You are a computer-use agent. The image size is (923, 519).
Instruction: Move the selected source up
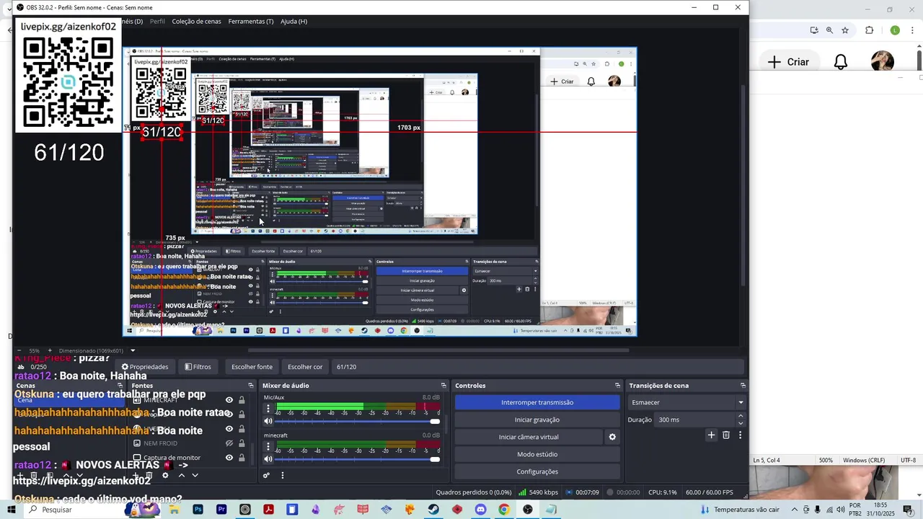(x=182, y=476)
